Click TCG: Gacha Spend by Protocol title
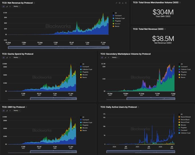 [x=18, y=54]
